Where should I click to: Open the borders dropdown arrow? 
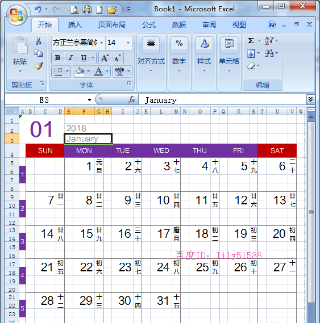point(67,72)
